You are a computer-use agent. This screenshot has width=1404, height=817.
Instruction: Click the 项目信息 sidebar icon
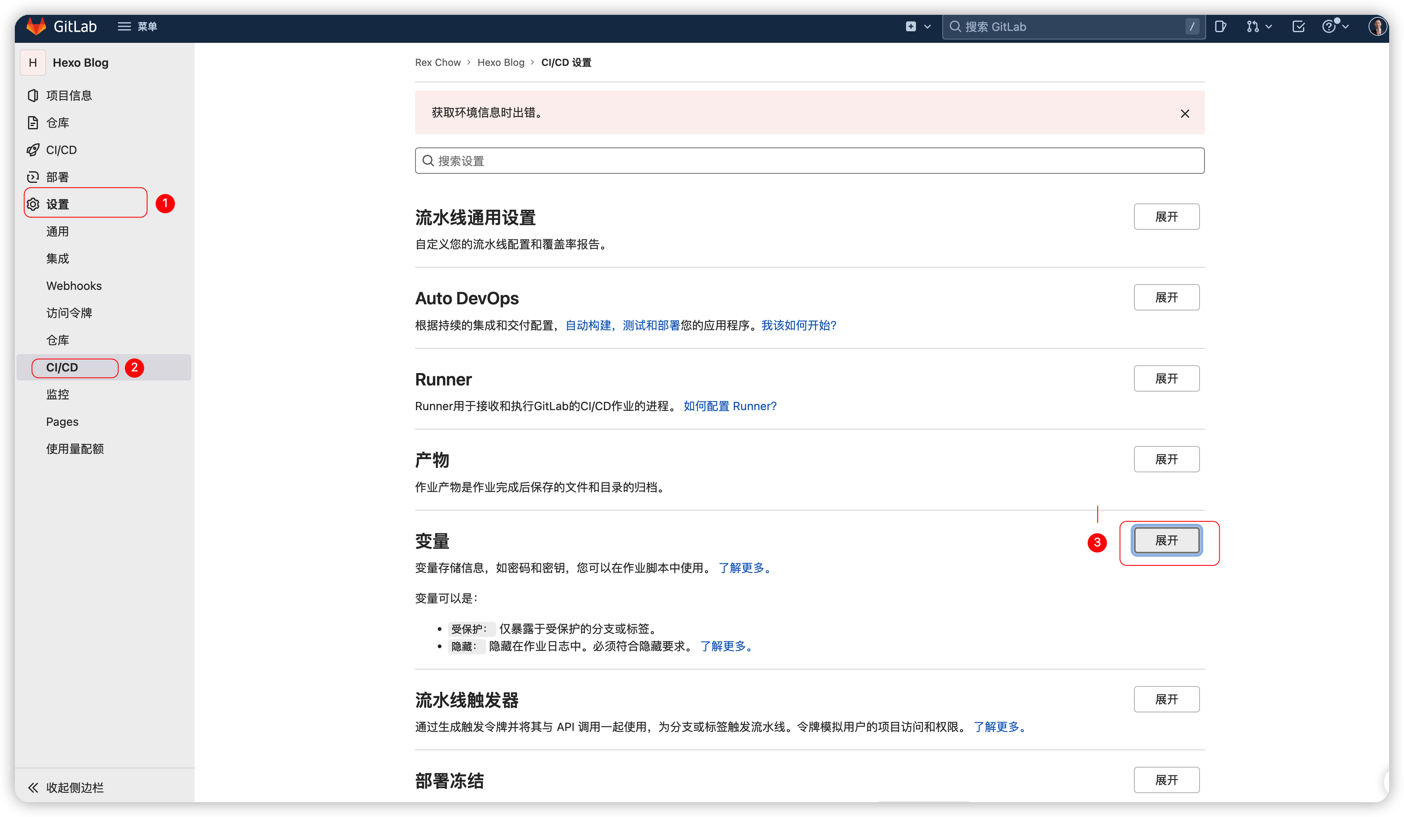[70, 95]
